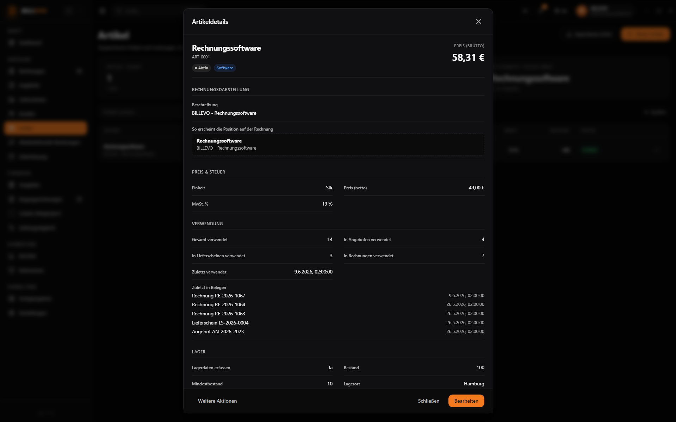Click the Lagerdaten erfassen value Ja
Viewport: 676px width, 422px height.
click(330, 367)
